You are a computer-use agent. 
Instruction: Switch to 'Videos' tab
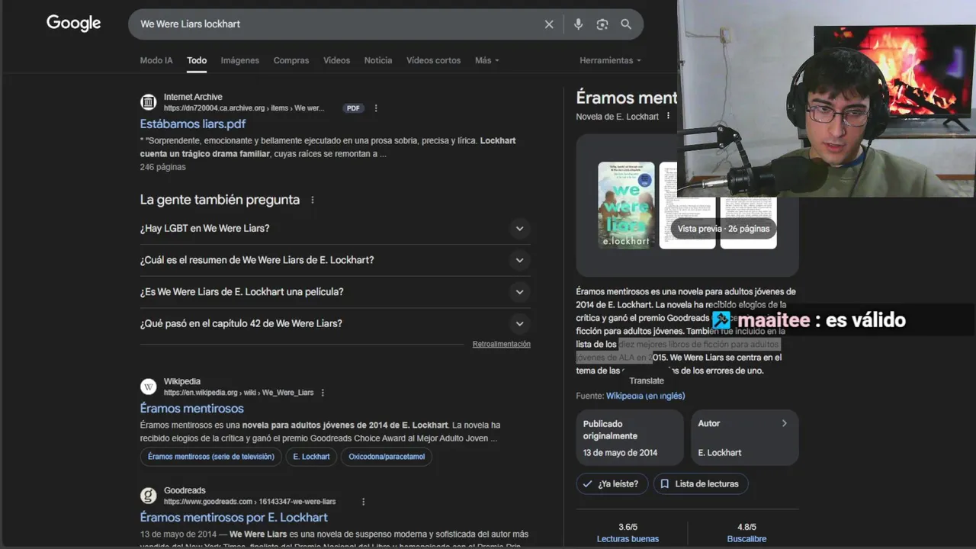pyautogui.click(x=336, y=60)
